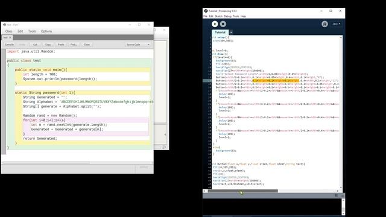
Task: Select the Tutorial tab in Processing
Action: (220, 32)
